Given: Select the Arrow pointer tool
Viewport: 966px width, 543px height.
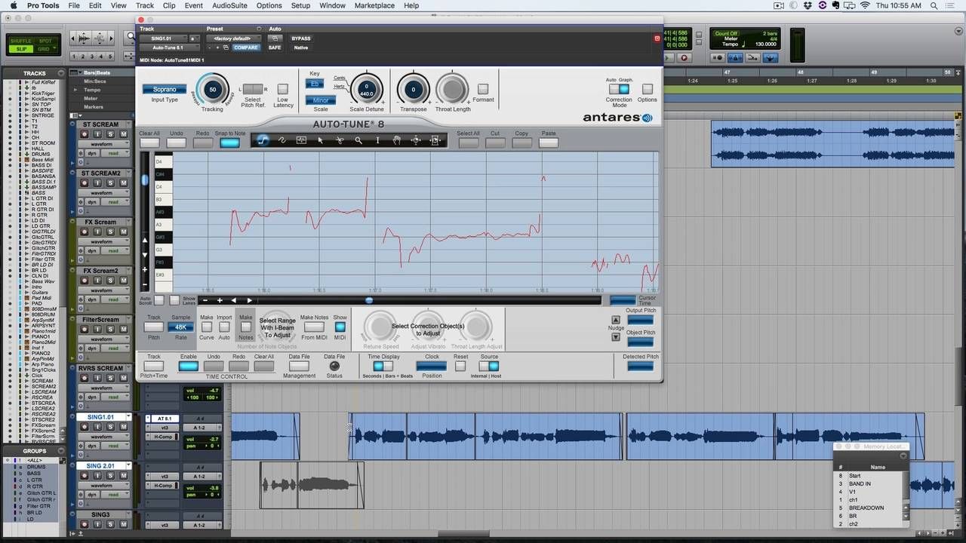Looking at the screenshot, I should (x=320, y=140).
